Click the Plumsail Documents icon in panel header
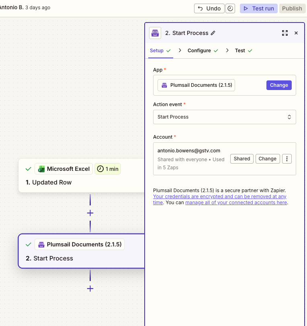Screen dimensions: 307x326 [x=155, y=33]
